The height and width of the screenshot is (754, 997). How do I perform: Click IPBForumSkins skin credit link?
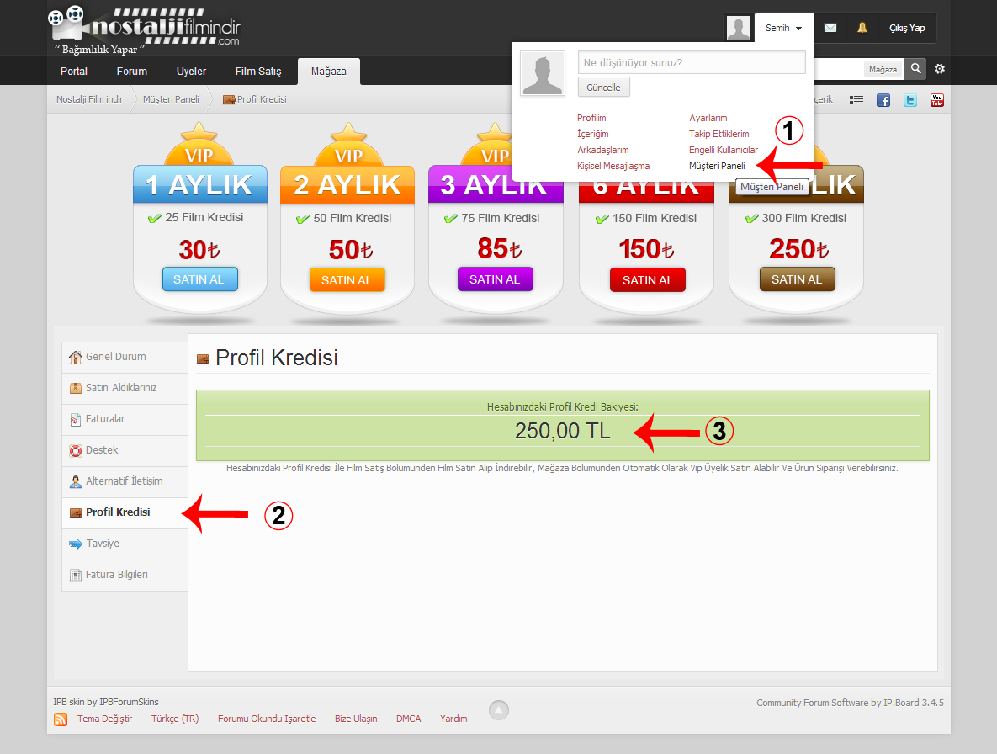129,702
